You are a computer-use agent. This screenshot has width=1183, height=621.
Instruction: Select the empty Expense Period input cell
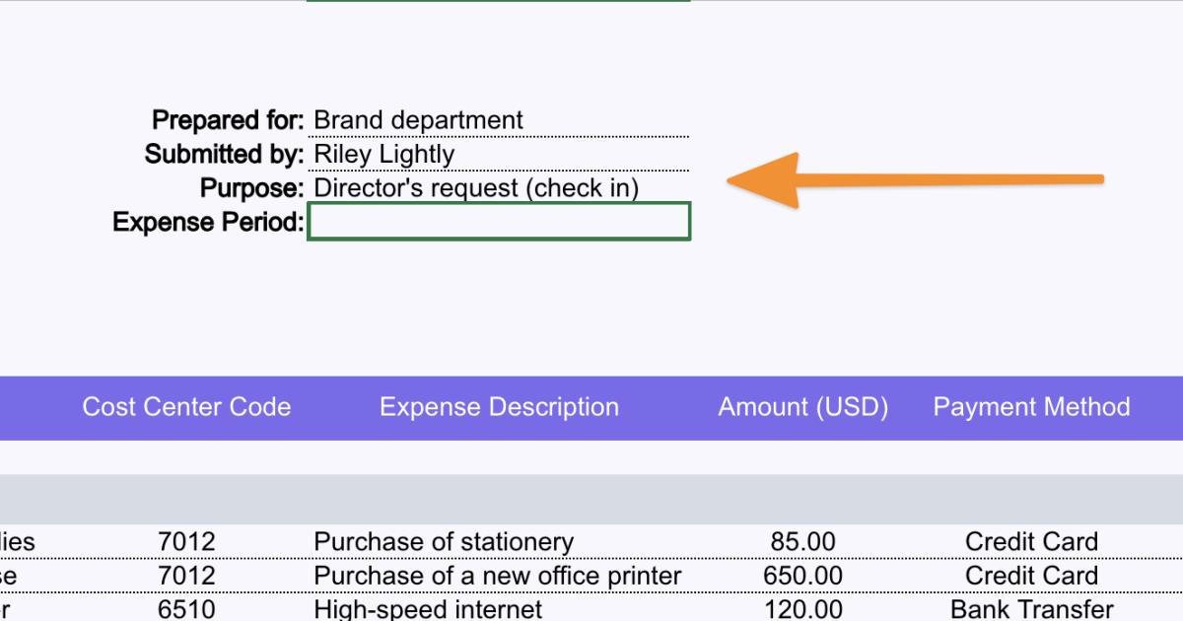point(498,222)
